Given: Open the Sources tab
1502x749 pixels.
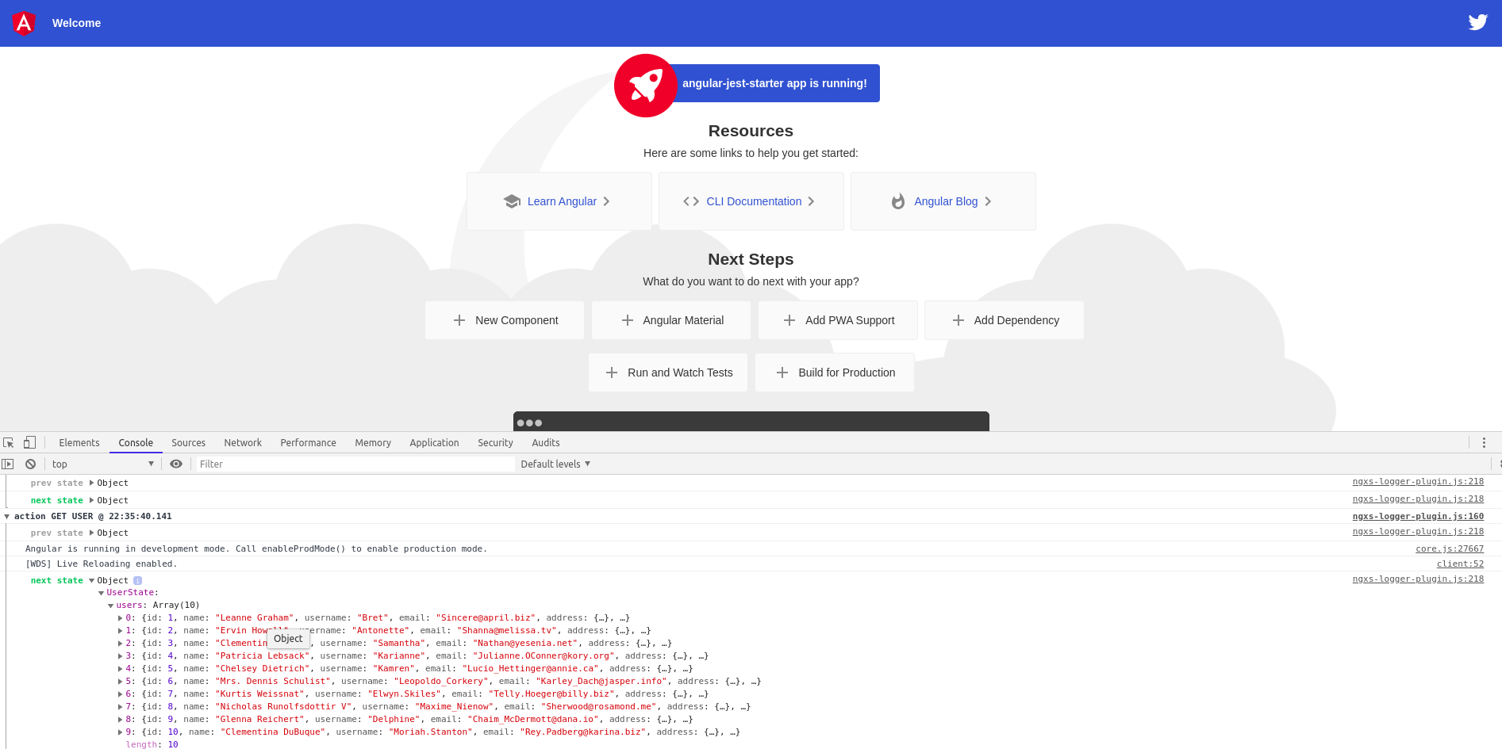Looking at the screenshot, I should coord(189,443).
